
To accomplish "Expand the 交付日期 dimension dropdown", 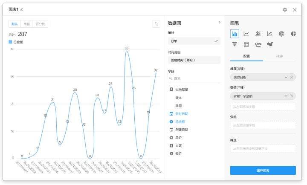I will [286, 77].
